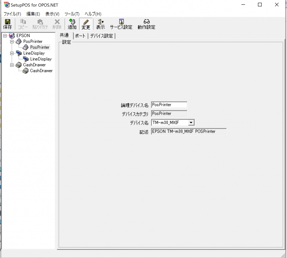
Task: Click the 貼り付け (Paste) toolbar icon
Action: 40,22
